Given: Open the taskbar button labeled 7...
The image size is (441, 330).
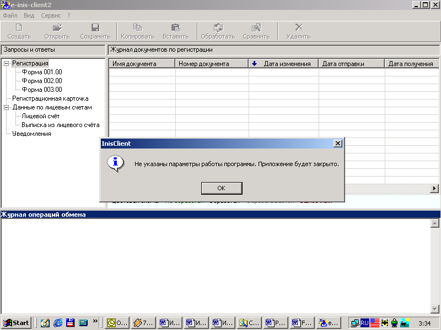Looking at the screenshot, I should coord(143,323).
